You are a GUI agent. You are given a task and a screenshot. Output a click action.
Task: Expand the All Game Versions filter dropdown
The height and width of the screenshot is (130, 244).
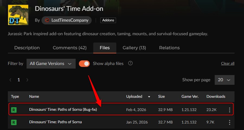pyautogui.click(x=51, y=64)
